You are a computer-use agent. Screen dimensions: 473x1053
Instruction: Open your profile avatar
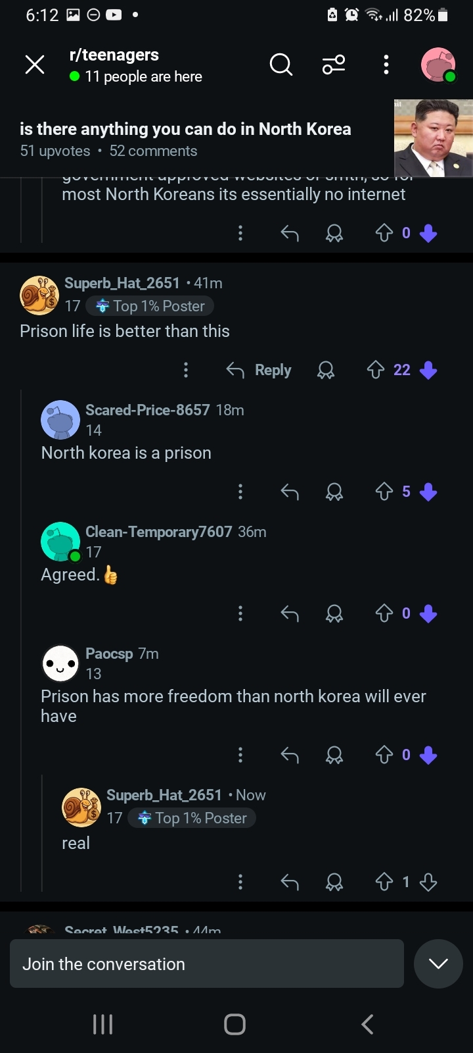click(x=438, y=64)
